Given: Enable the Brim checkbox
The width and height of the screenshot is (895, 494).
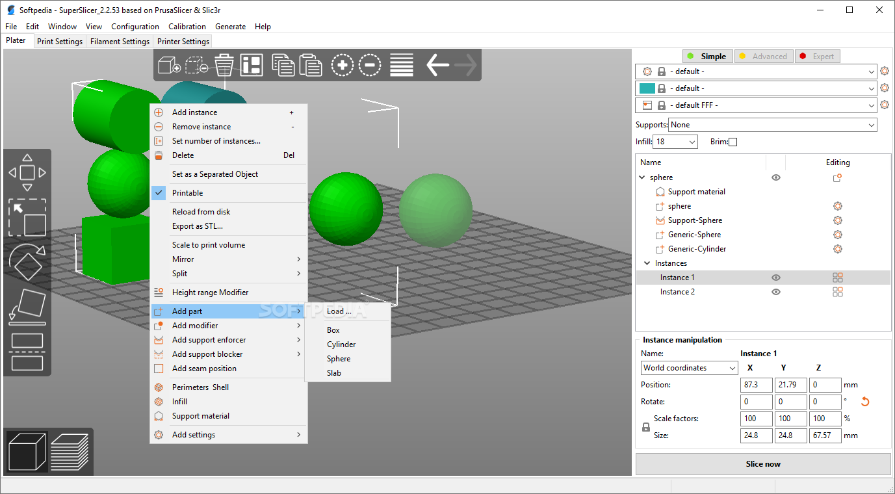Looking at the screenshot, I should pos(733,142).
